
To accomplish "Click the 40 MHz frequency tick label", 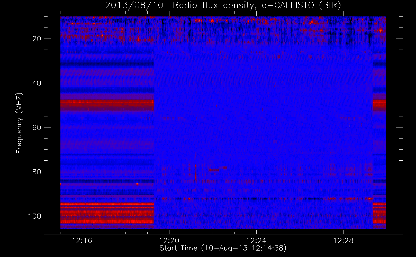I will (37, 83).
